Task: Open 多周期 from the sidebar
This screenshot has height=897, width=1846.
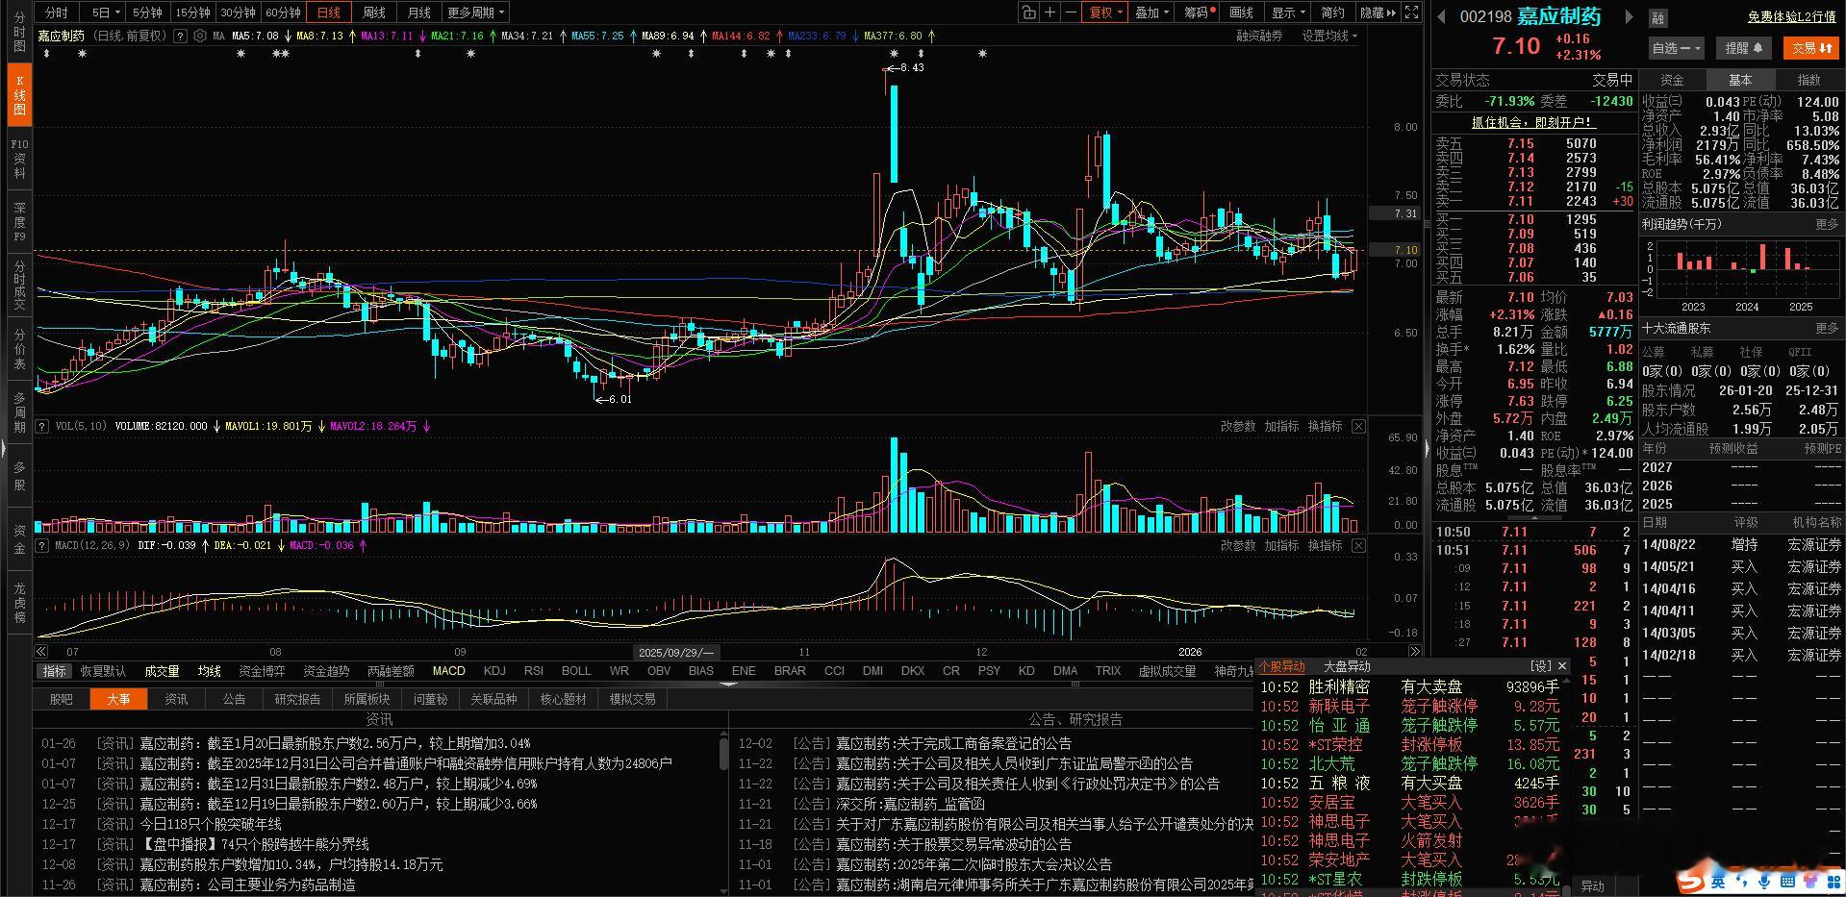Action: (x=19, y=412)
